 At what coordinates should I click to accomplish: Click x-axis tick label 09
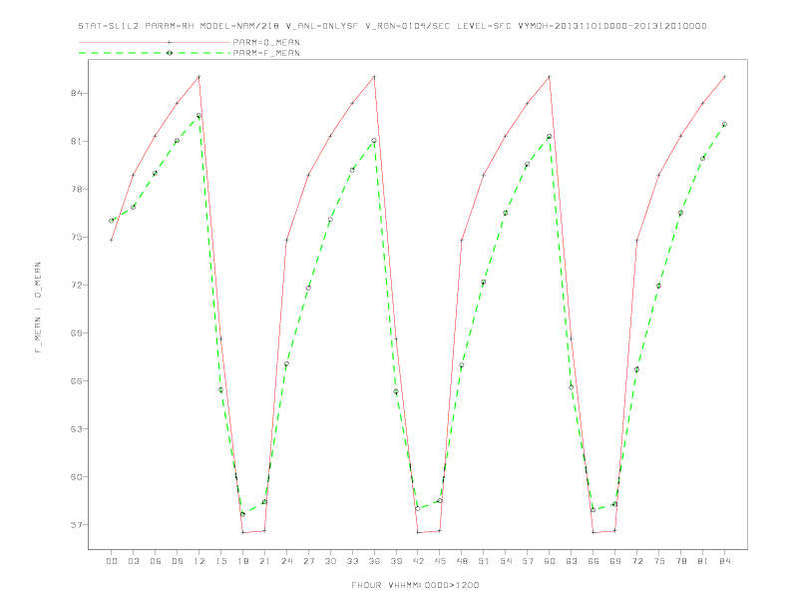coord(177,561)
